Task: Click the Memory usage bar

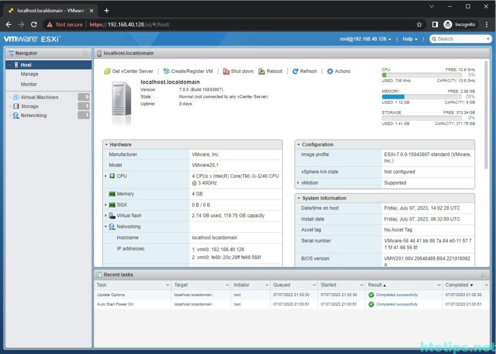Action: pyautogui.click(x=422, y=97)
